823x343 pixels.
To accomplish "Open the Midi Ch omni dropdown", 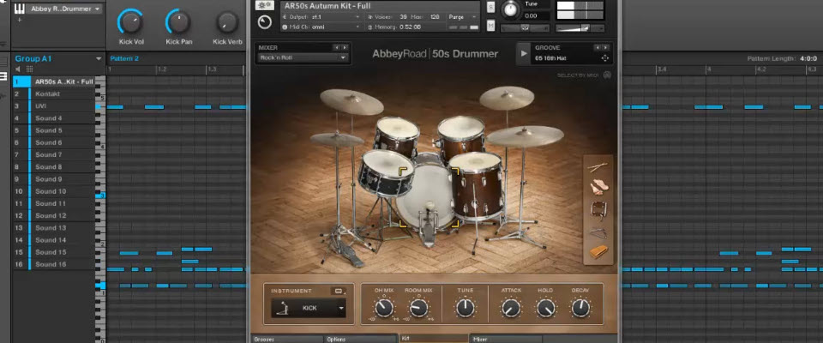I will 321,27.
